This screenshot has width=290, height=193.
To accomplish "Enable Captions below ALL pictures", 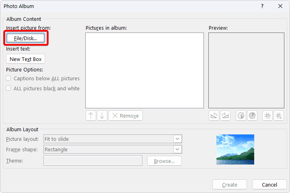I will point(8,79).
